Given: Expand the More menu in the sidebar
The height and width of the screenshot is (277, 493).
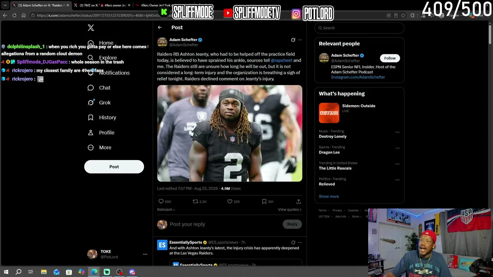Looking at the screenshot, I should point(99,147).
